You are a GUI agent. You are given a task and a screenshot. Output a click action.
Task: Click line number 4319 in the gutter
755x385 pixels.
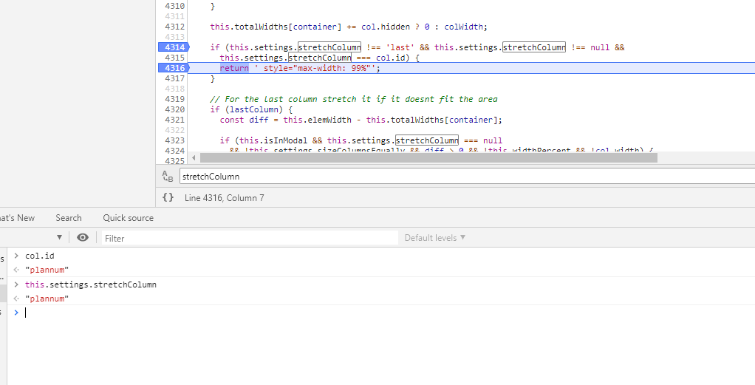coord(174,99)
